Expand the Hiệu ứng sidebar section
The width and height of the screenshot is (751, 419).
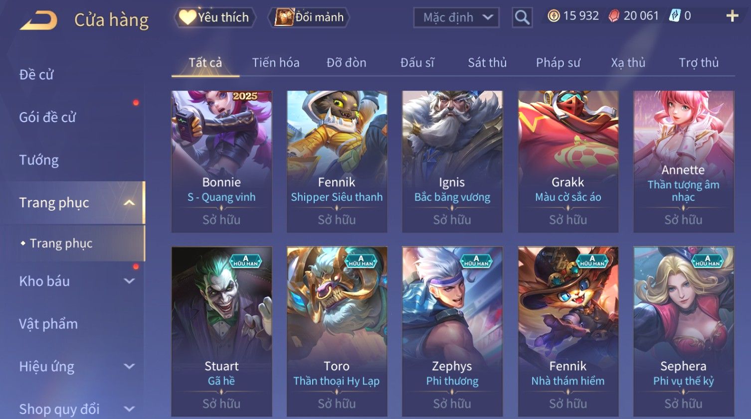[129, 367]
